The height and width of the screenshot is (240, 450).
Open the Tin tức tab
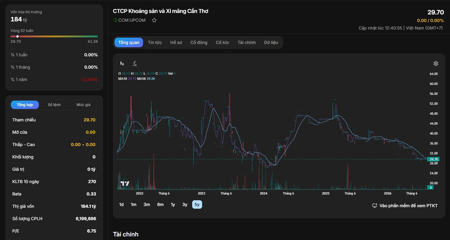point(155,42)
